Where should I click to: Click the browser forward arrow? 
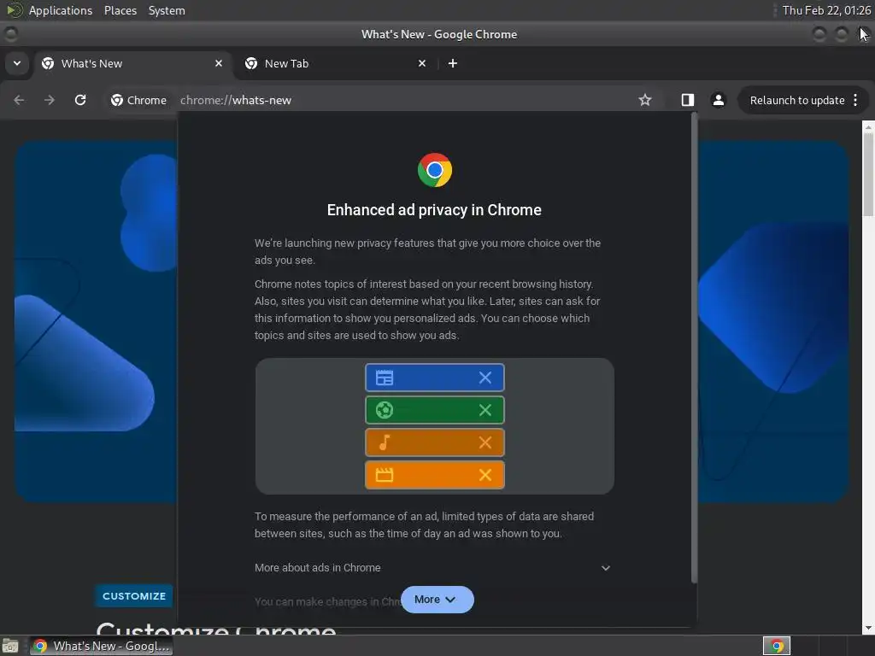coord(50,100)
